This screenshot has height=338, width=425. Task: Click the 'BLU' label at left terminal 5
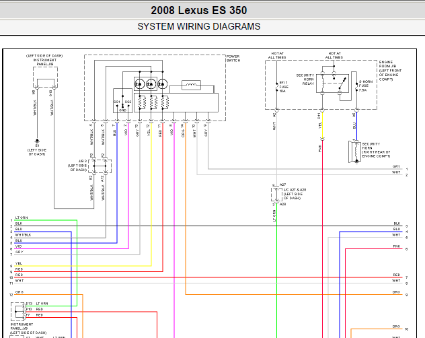[x=19, y=240]
